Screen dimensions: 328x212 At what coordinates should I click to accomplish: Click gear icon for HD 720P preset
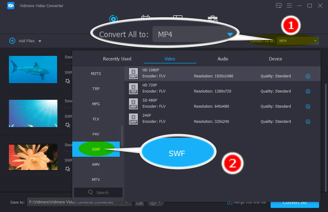tap(307, 91)
